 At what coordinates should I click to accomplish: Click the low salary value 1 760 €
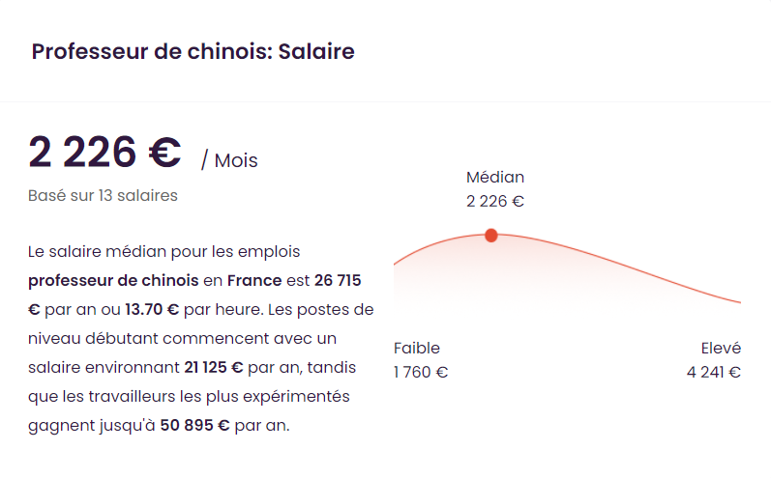[421, 372]
